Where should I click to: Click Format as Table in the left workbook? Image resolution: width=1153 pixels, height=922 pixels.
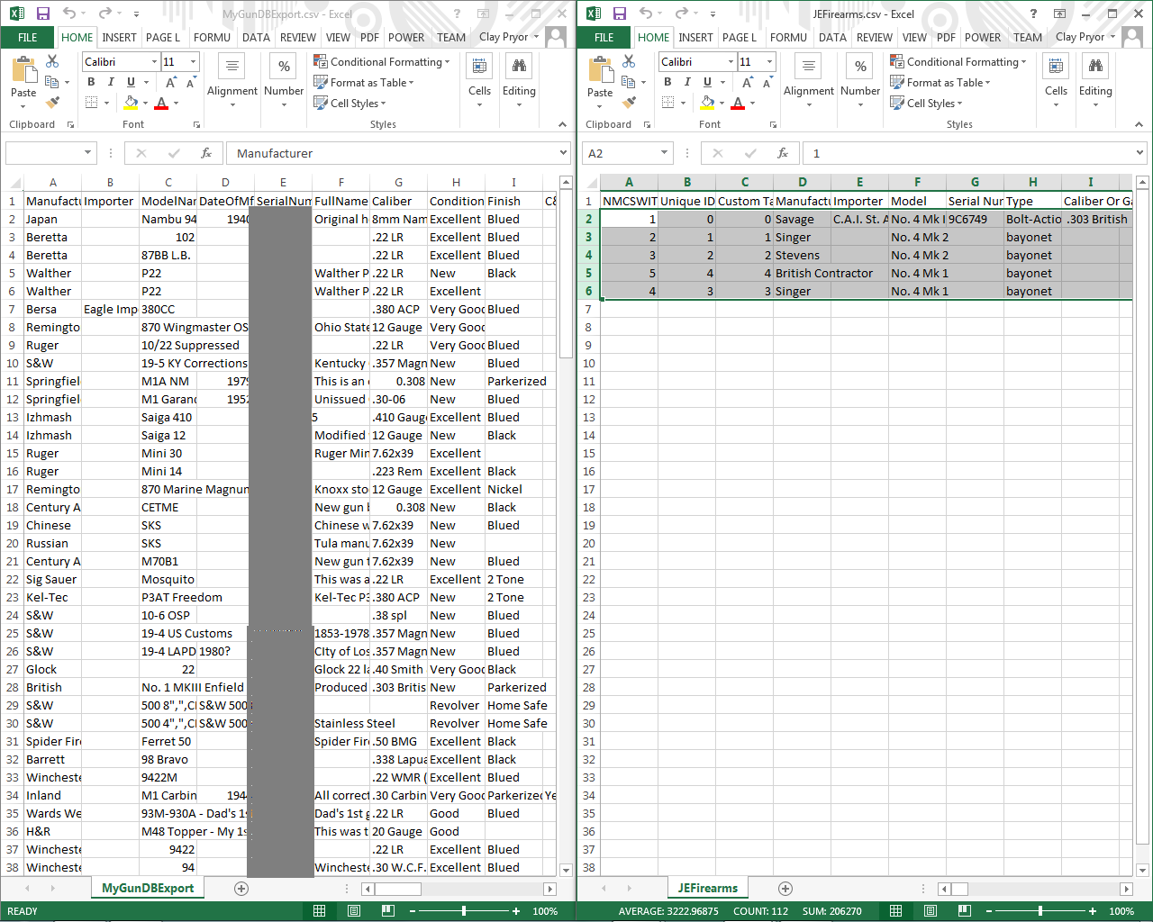pos(364,82)
